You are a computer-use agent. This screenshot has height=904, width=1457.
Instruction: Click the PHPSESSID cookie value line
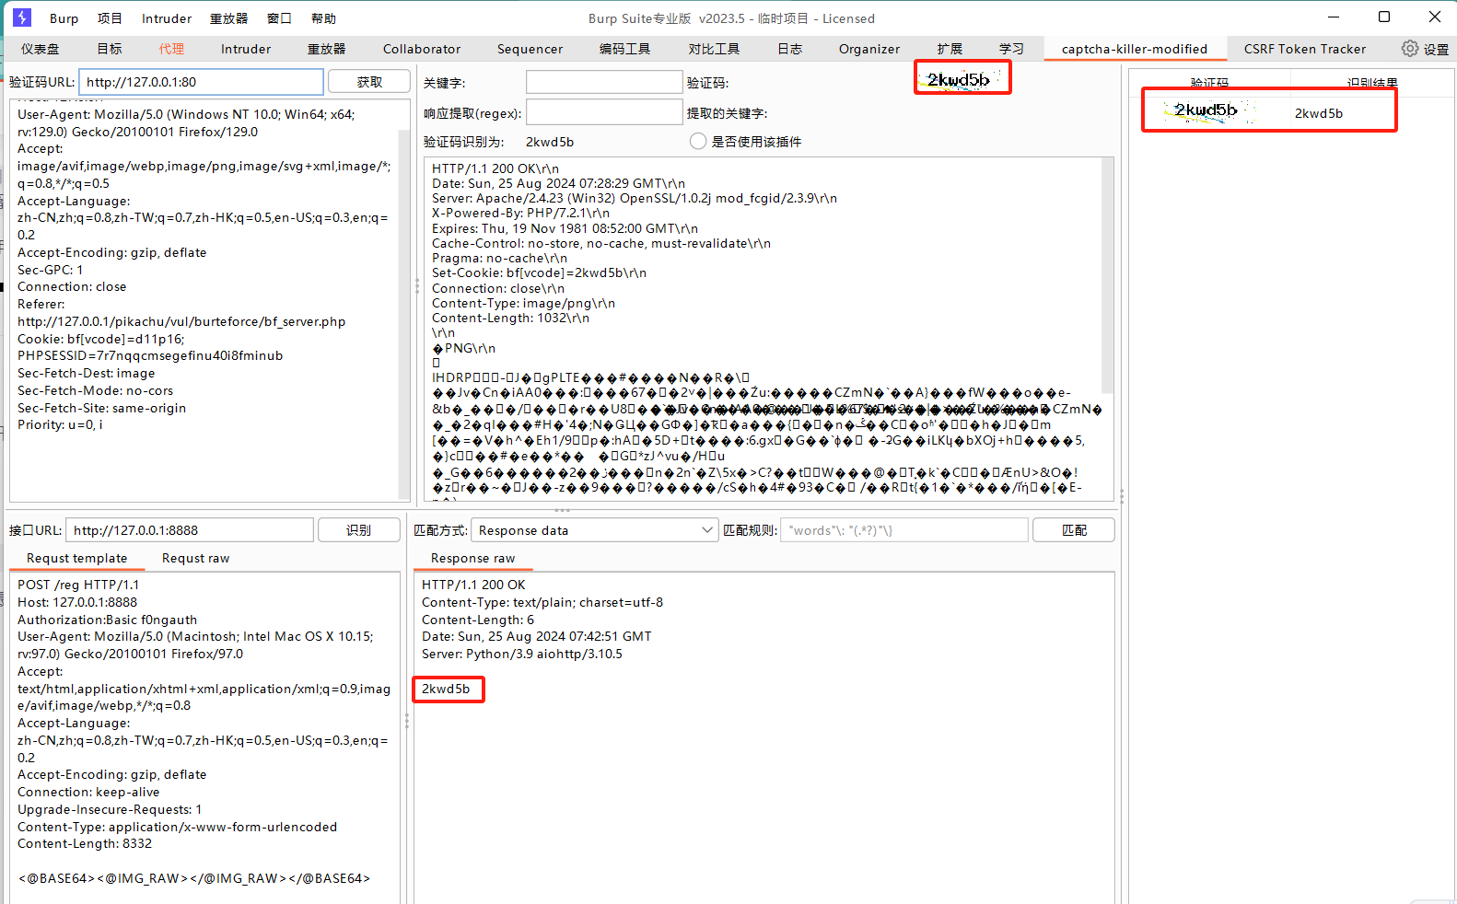pyautogui.click(x=149, y=355)
